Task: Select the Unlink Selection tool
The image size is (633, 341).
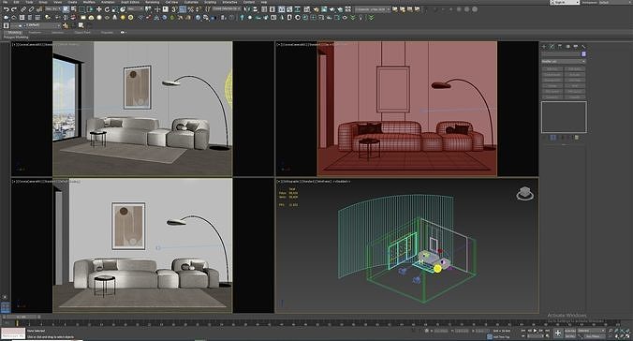Action: 31,8
